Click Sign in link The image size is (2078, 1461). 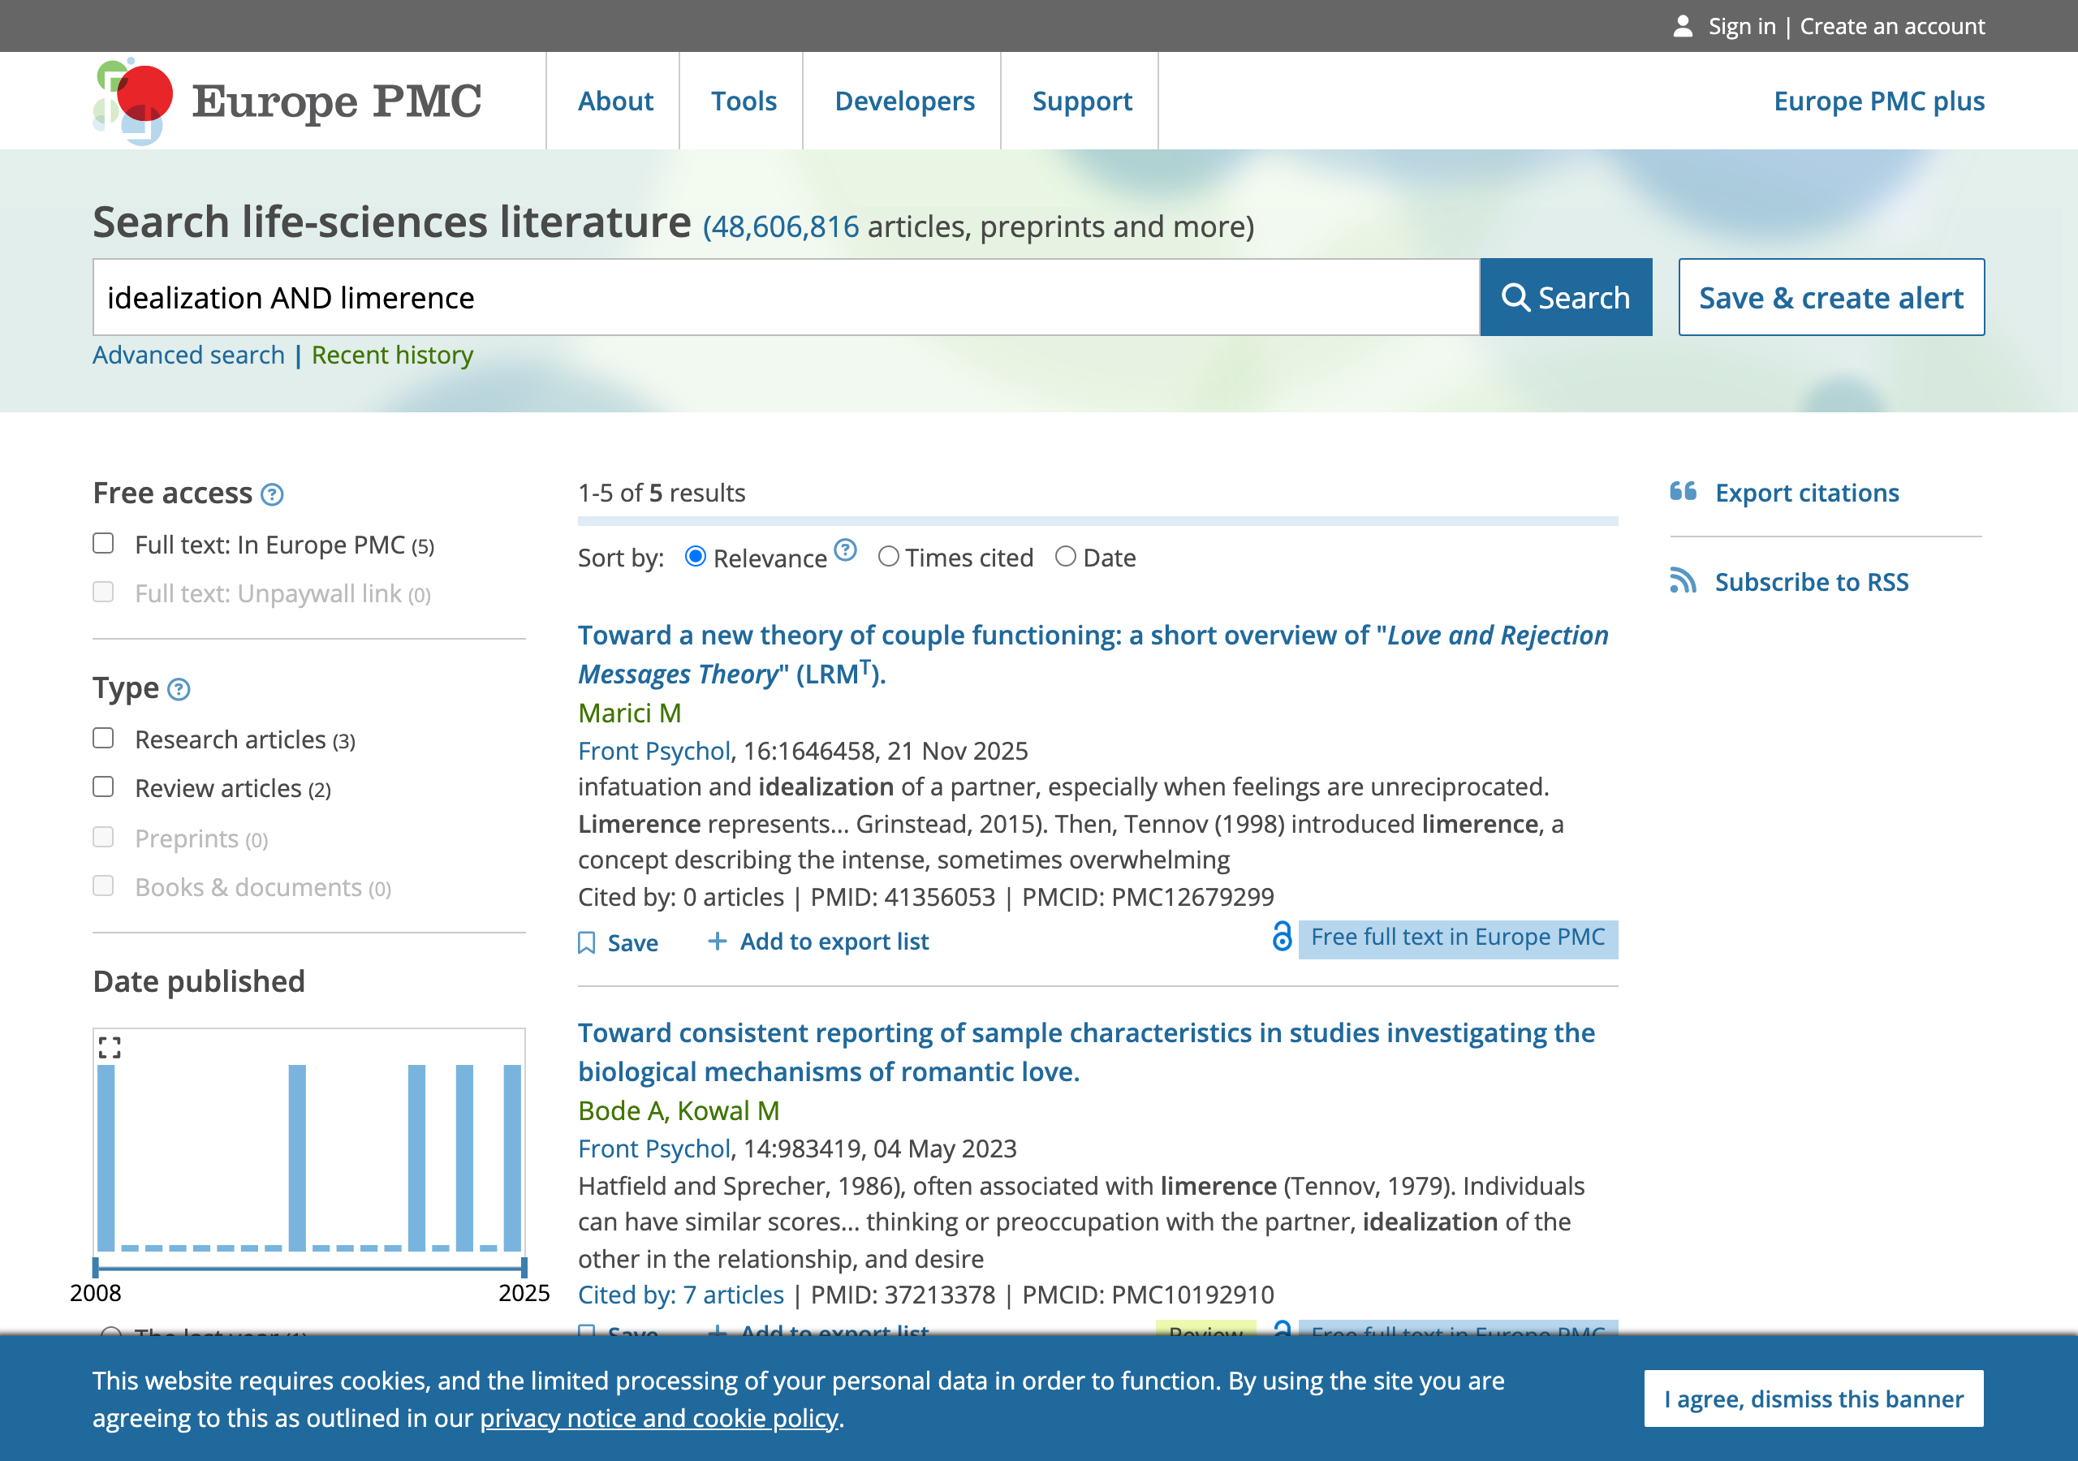click(1741, 26)
